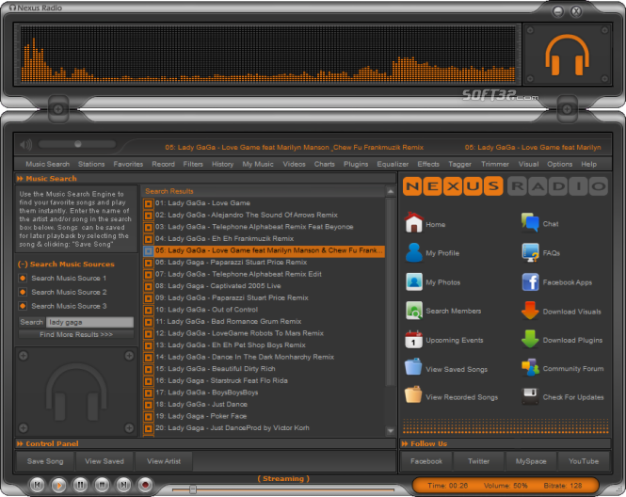626x497 pixels.
Task: Click the search box containing 'lady gaga'
Action: (x=89, y=322)
